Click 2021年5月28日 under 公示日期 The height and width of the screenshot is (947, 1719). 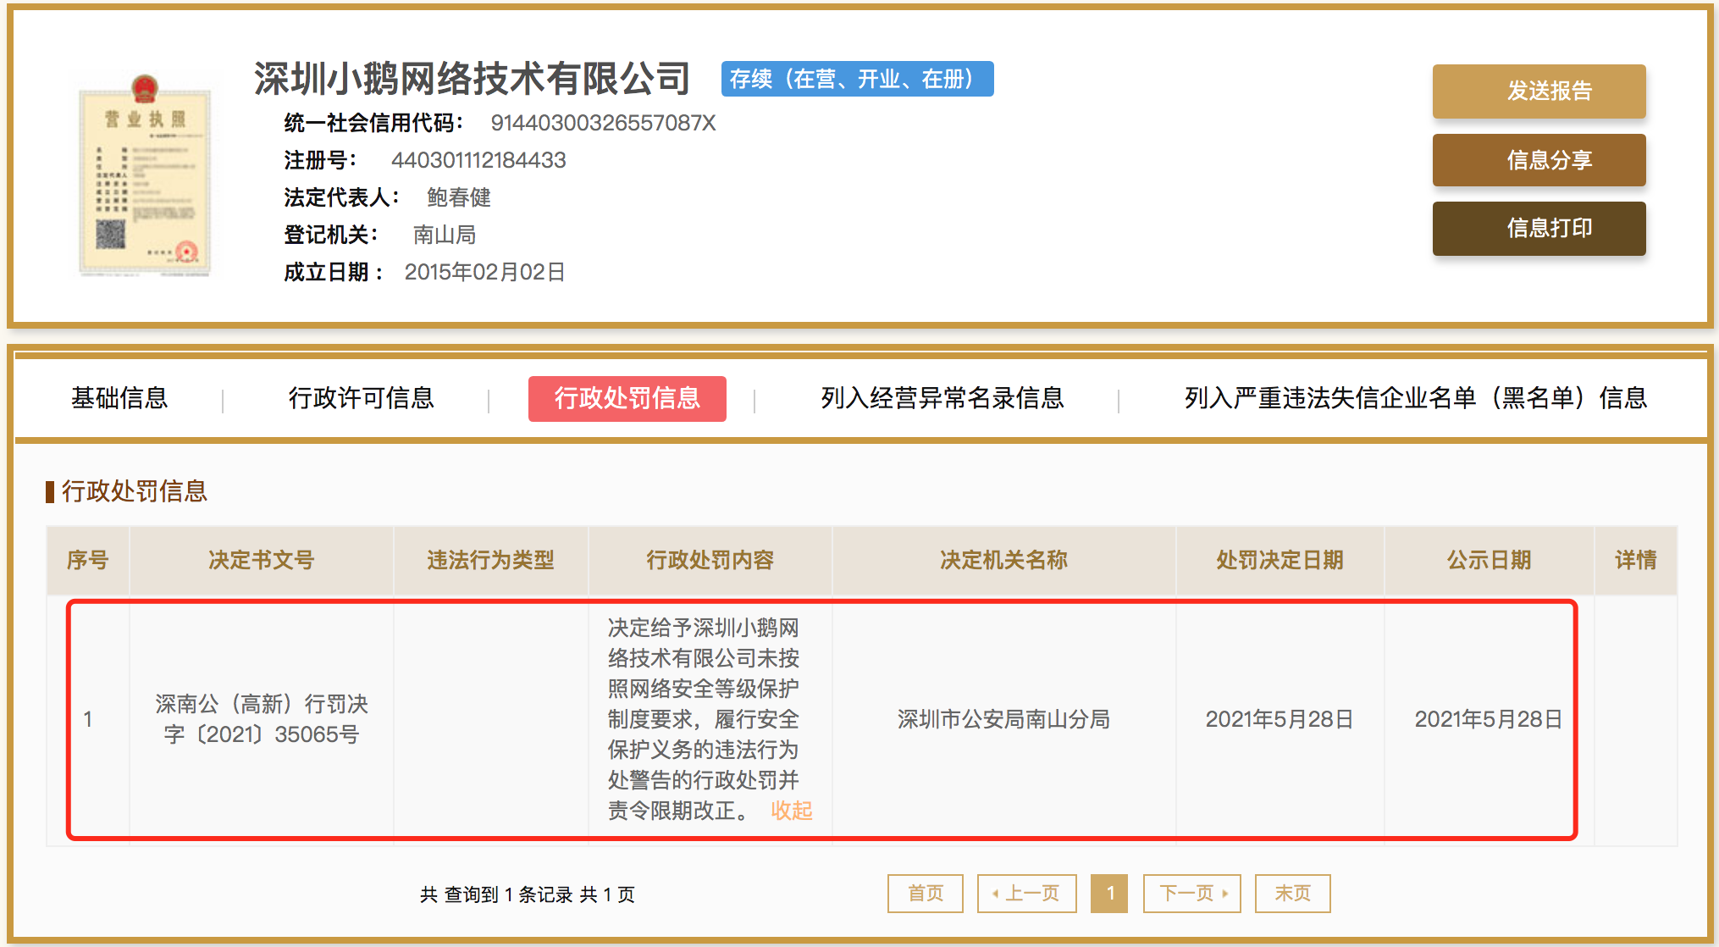(1489, 719)
